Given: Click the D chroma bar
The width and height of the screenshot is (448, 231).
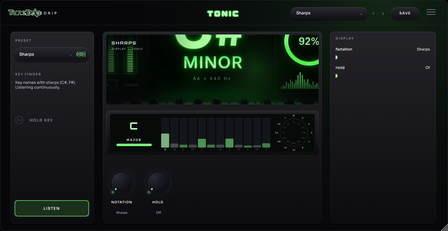Looking at the screenshot, I should point(183,133).
